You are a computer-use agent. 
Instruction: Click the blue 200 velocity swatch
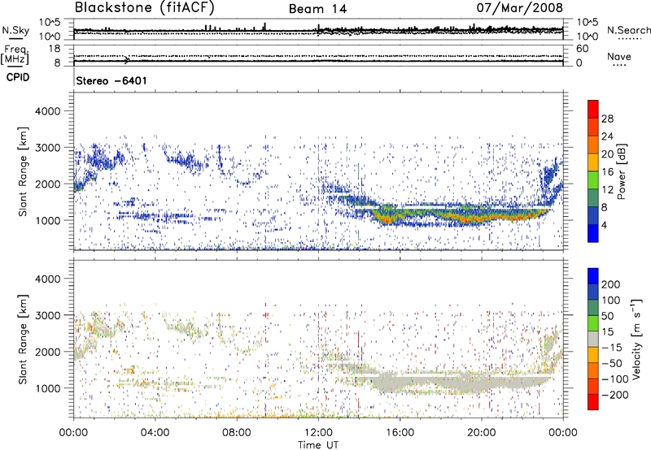[593, 276]
